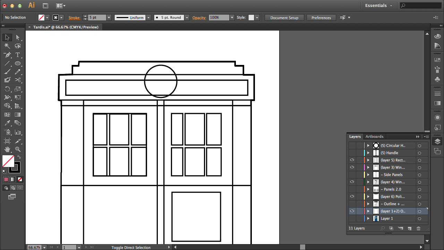Open the 5 pt. Round brush dropdown
Screen dimensions: 444x250
pos(187,17)
